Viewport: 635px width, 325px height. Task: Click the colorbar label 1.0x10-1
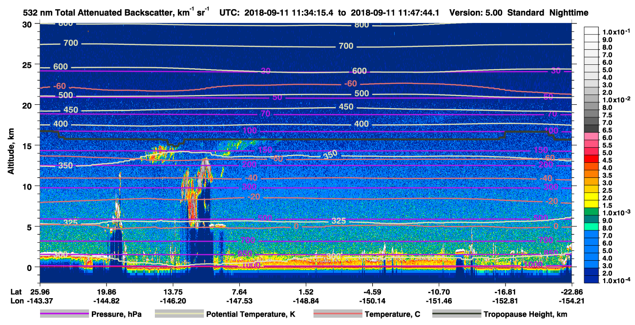617,32
